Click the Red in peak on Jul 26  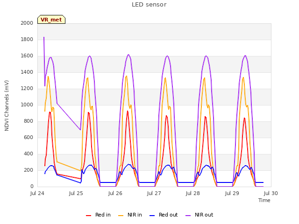tap(128, 111)
